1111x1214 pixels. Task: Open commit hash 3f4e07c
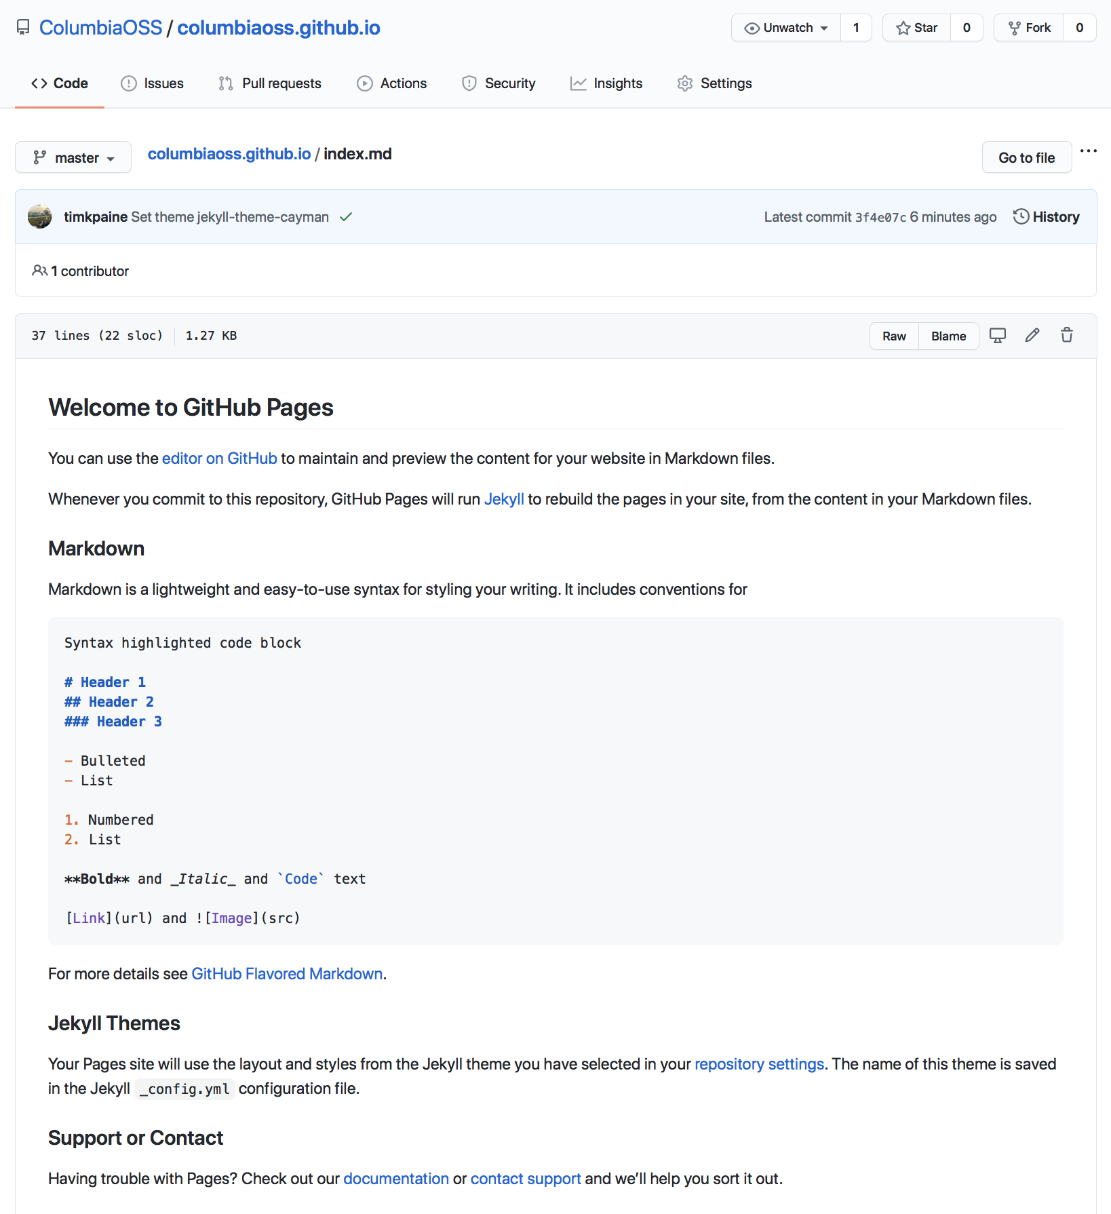880,217
